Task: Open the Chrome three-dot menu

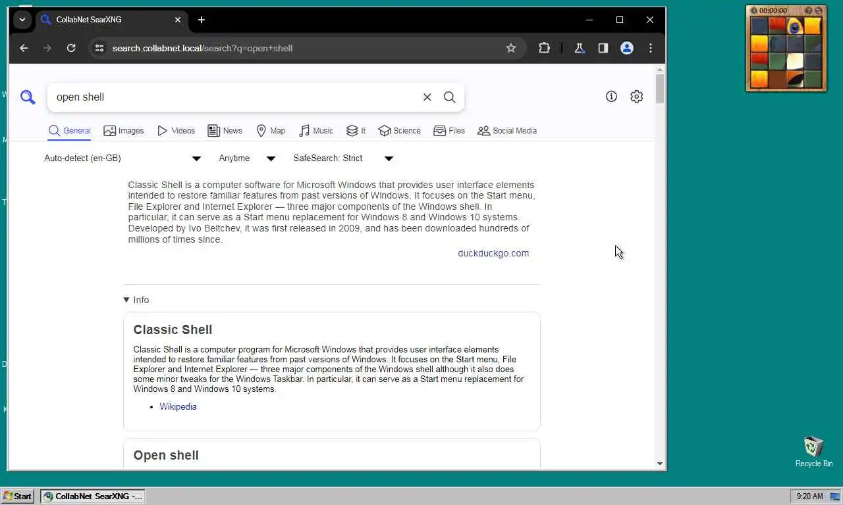Action: point(651,48)
